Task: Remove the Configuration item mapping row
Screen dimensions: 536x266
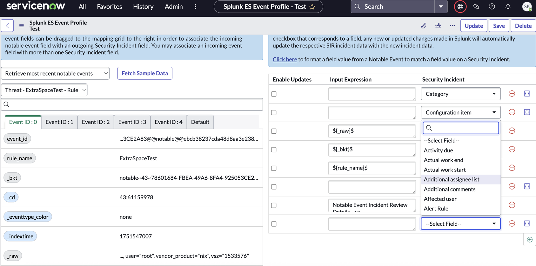Action: coord(512,112)
